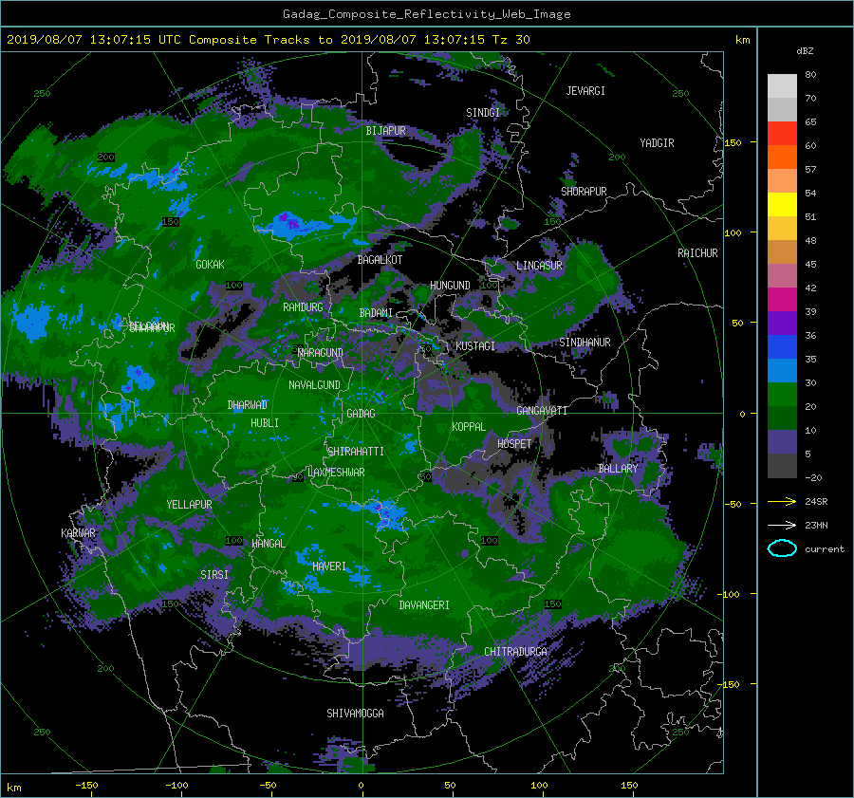The image size is (854, 798).
Task: Click the CHITRADURGA city label
Action: click(515, 652)
